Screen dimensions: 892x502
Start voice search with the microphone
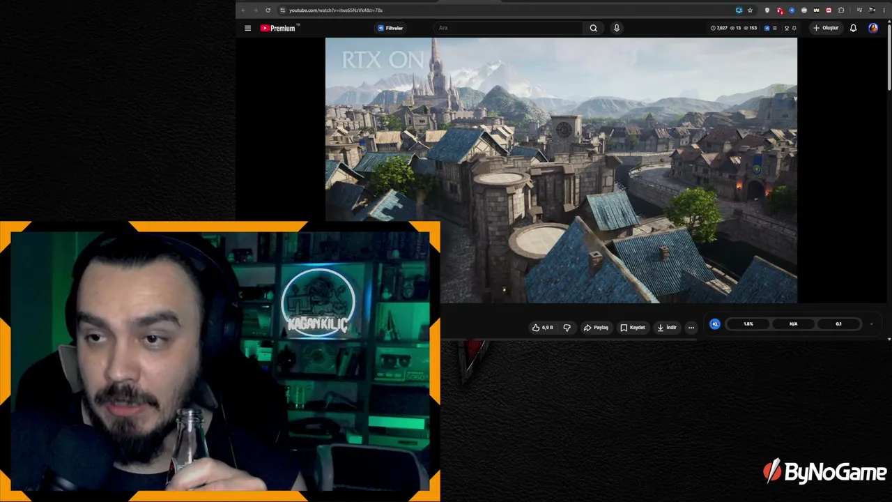616,28
